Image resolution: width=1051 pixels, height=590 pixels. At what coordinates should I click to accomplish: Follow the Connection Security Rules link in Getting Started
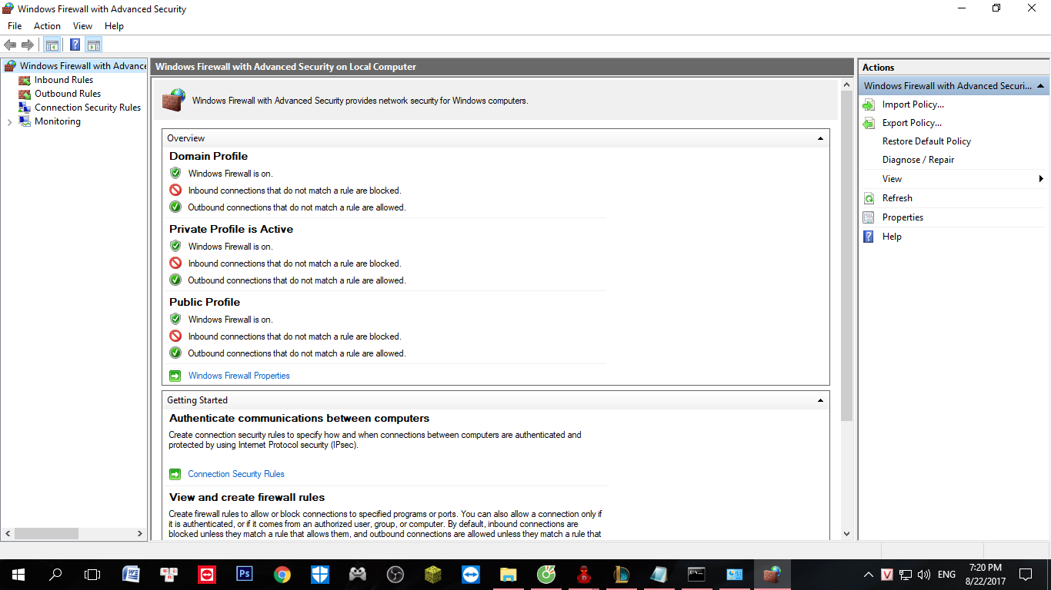[236, 474]
